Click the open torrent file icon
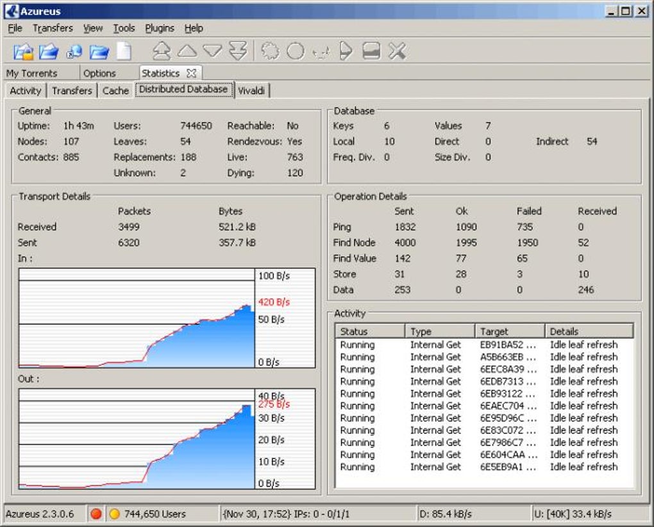 click(24, 51)
